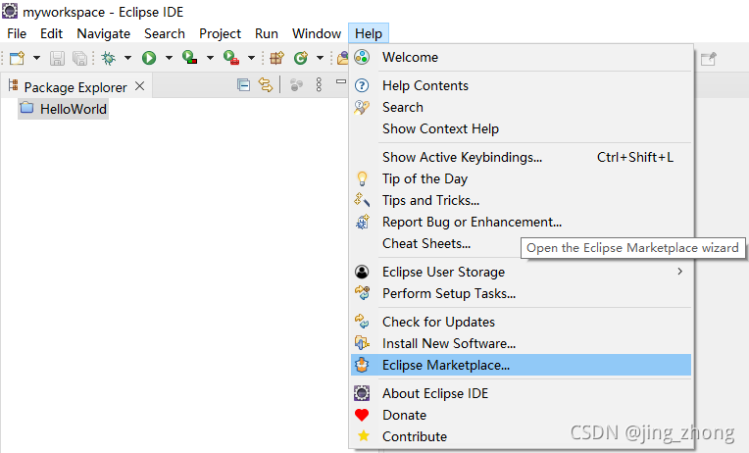Click the Help Contents question mark icon

362,85
